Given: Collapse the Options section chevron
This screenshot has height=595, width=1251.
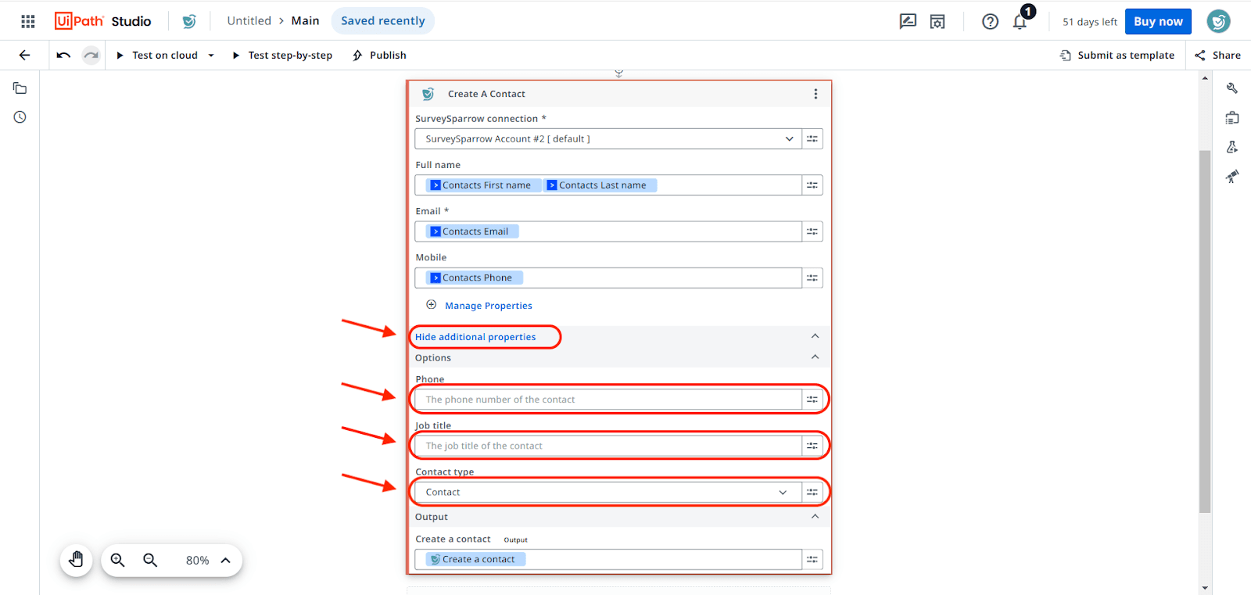Looking at the screenshot, I should (x=815, y=357).
